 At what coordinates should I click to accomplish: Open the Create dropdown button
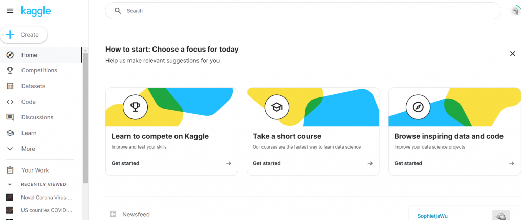tap(24, 35)
